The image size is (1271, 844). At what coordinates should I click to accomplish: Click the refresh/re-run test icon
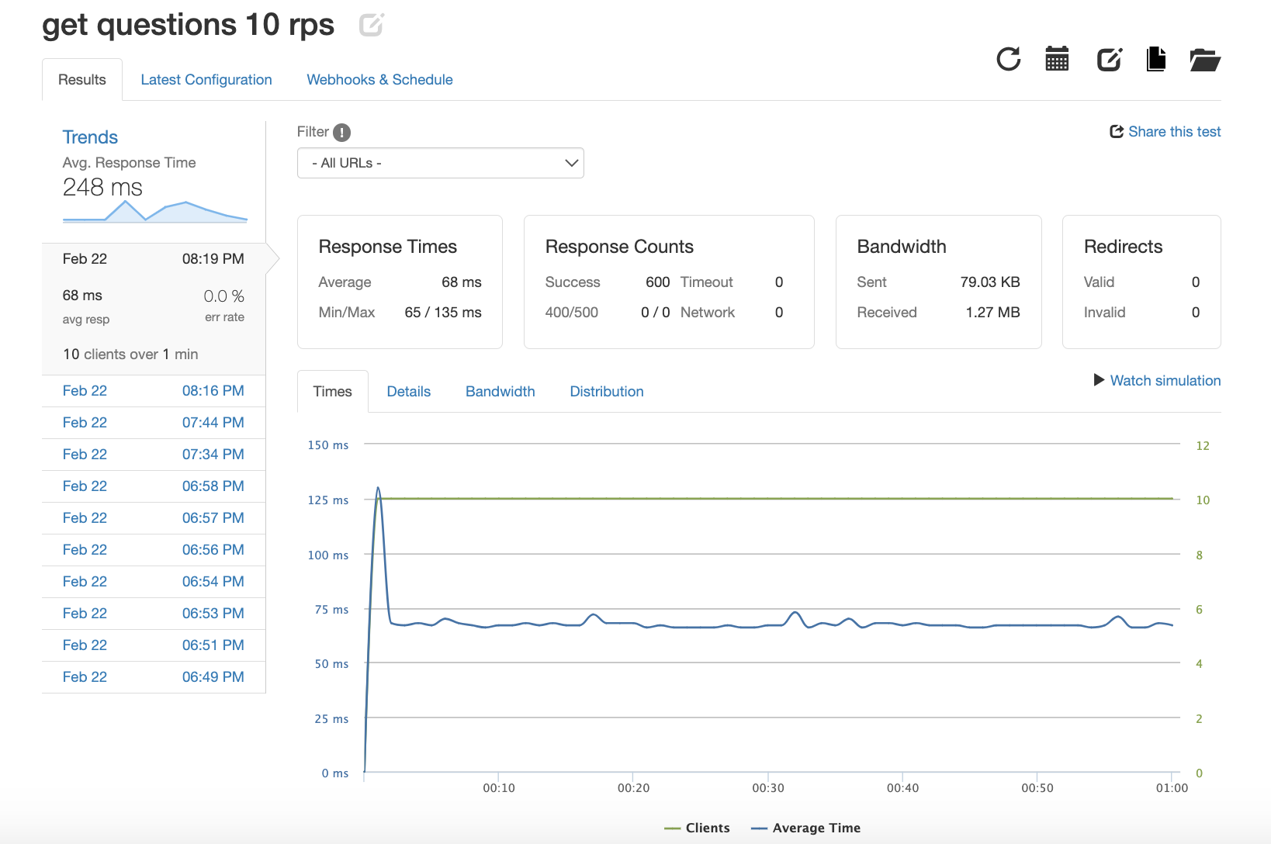coord(1009,59)
